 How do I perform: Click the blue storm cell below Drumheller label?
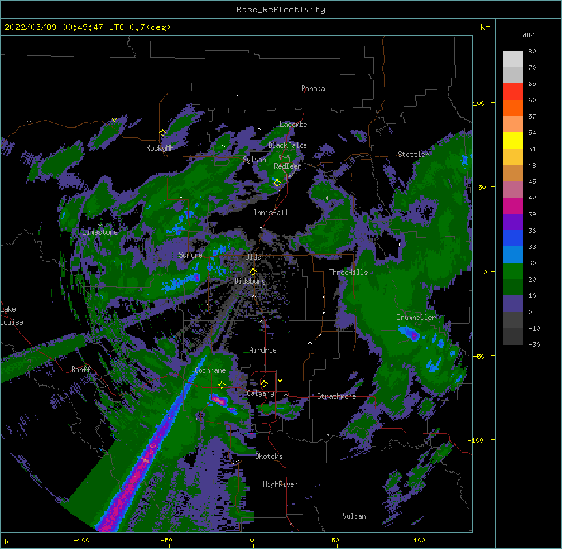coord(409,334)
